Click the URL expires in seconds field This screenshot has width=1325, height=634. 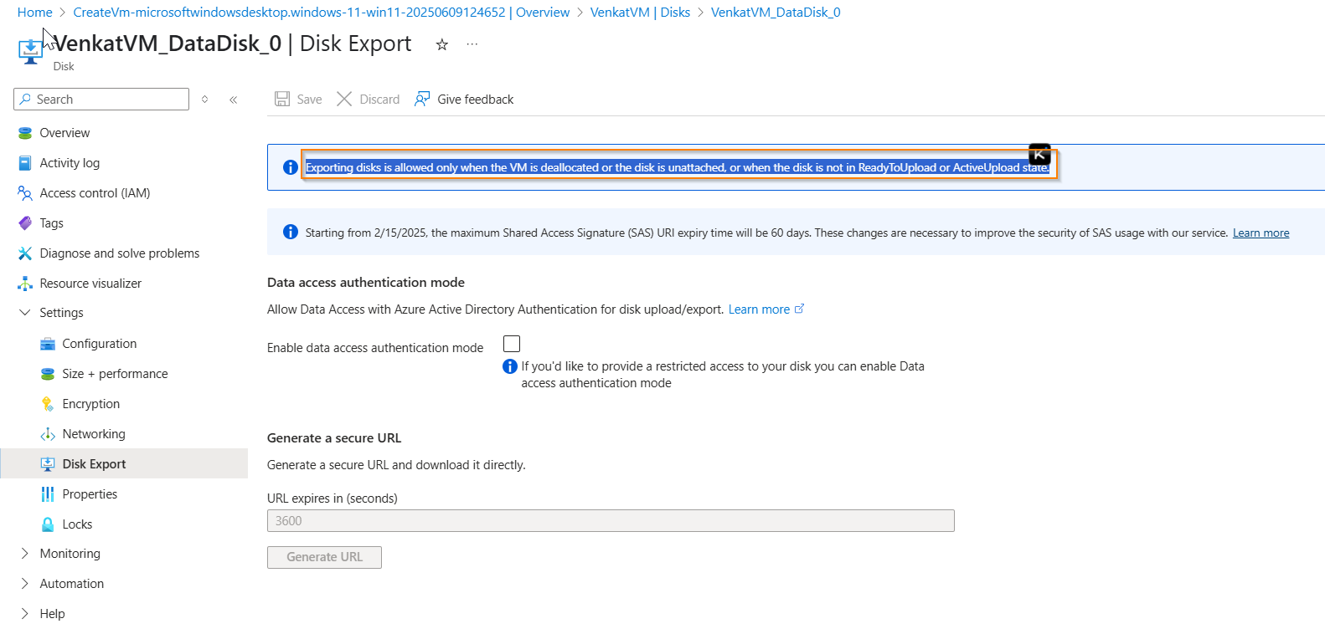coord(611,520)
